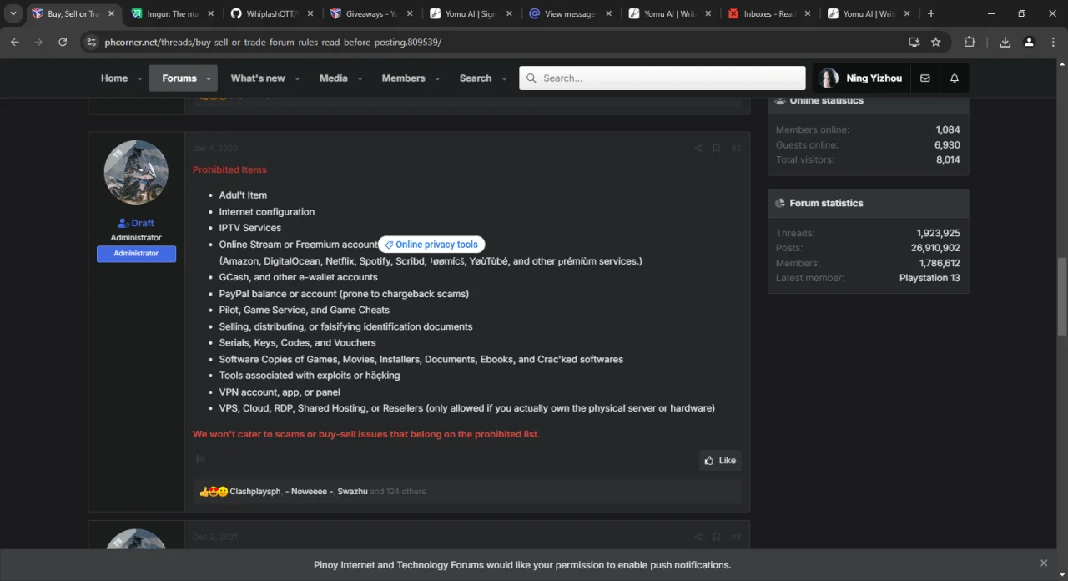Open alerts bell icon in forum header
This screenshot has width=1068, height=581.
955,78
